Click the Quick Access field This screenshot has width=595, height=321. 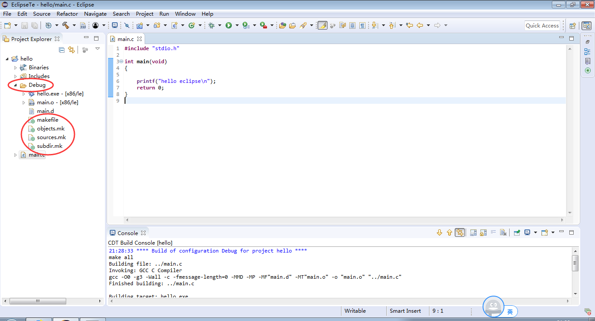tap(542, 25)
